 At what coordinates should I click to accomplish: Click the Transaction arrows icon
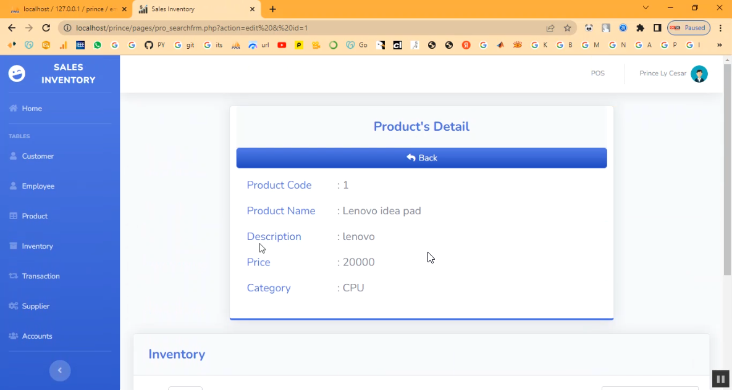(x=14, y=276)
